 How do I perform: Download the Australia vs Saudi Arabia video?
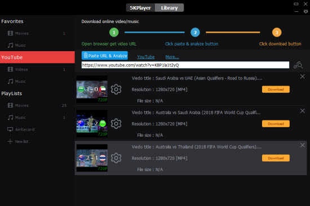tap(276, 124)
